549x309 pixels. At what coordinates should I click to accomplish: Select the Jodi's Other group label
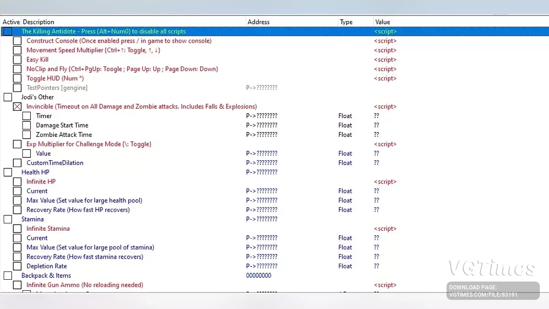pos(38,97)
